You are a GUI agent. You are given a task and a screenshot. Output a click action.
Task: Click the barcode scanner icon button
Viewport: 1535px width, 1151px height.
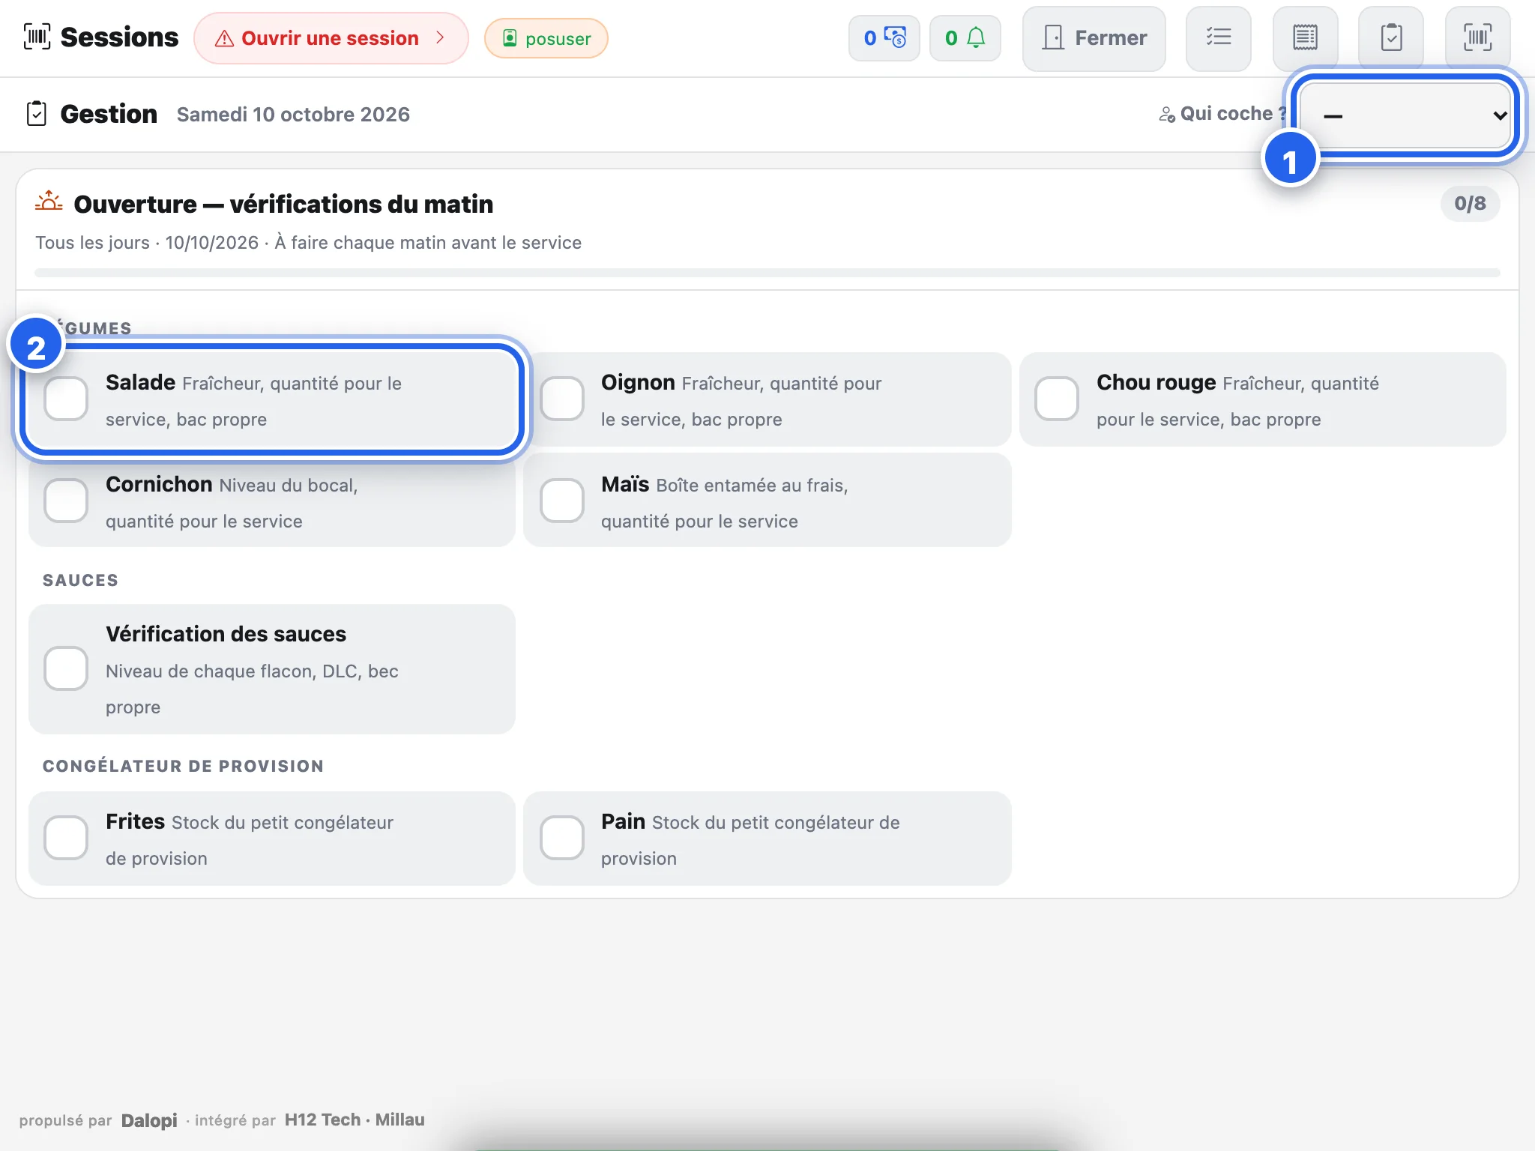click(x=1477, y=38)
